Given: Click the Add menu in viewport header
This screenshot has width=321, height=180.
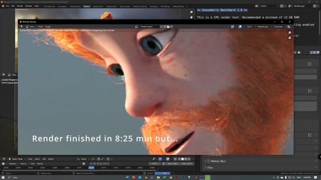Looking at the screenshot, I should pyautogui.click(x=44, y=159).
